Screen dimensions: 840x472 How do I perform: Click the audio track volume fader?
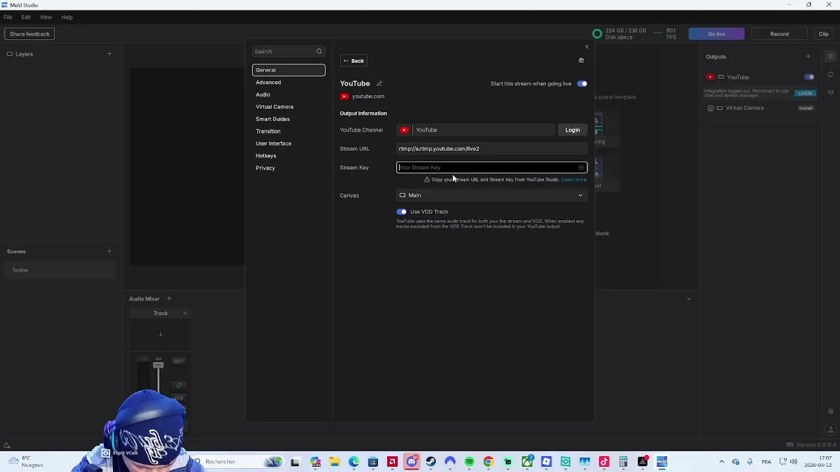158,365
